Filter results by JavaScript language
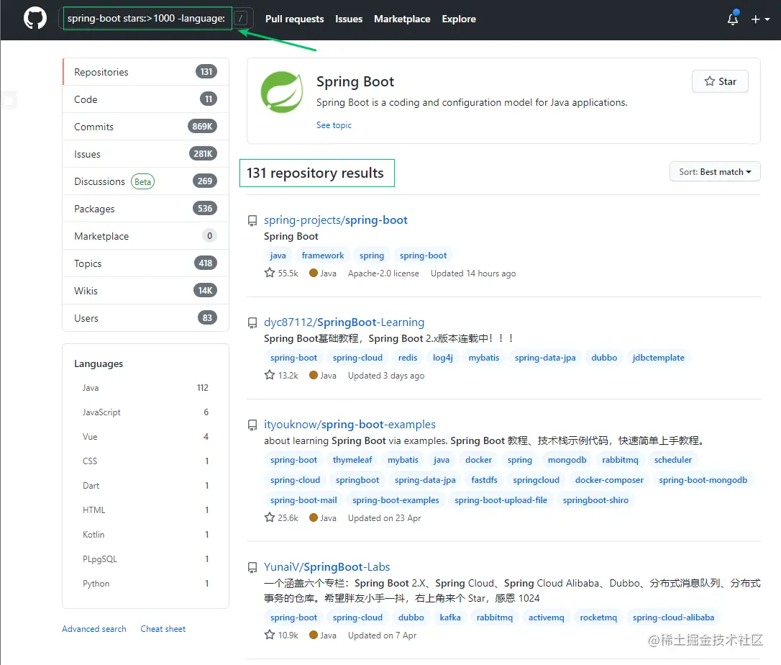The height and width of the screenshot is (665, 781). 145,412
